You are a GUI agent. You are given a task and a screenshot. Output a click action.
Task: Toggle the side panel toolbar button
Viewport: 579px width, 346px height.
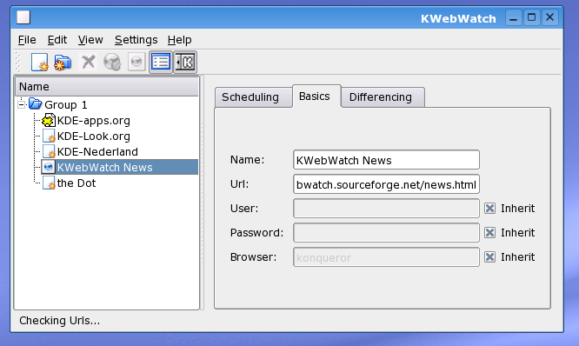[x=185, y=62]
